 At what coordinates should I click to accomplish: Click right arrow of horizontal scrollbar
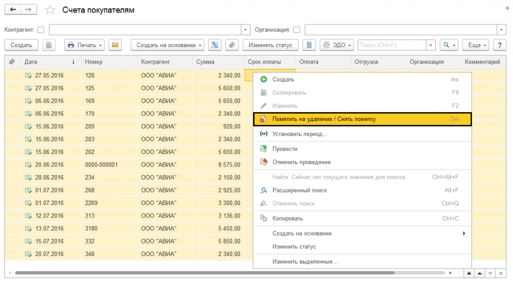(450, 273)
